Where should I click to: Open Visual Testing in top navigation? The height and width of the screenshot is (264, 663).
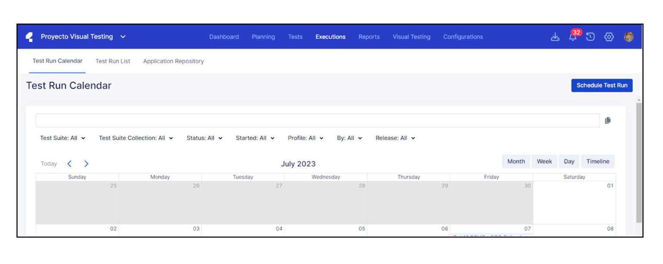coord(411,37)
